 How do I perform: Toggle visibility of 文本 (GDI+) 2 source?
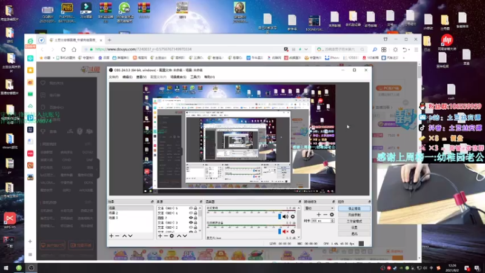tap(191, 227)
